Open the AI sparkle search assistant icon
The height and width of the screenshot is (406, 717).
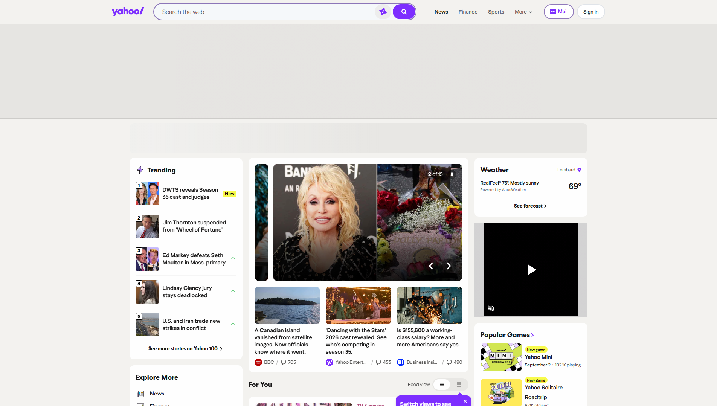click(x=383, y=12)
